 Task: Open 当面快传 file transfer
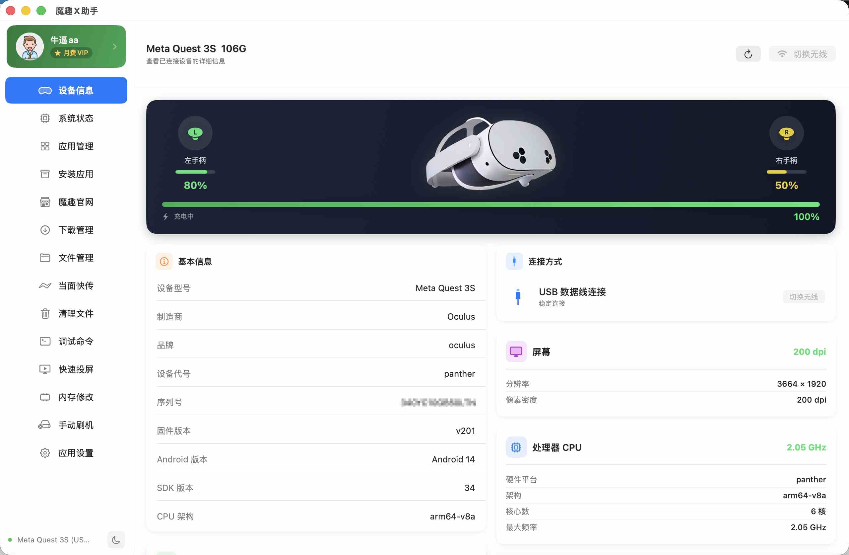tap(66, 286)
